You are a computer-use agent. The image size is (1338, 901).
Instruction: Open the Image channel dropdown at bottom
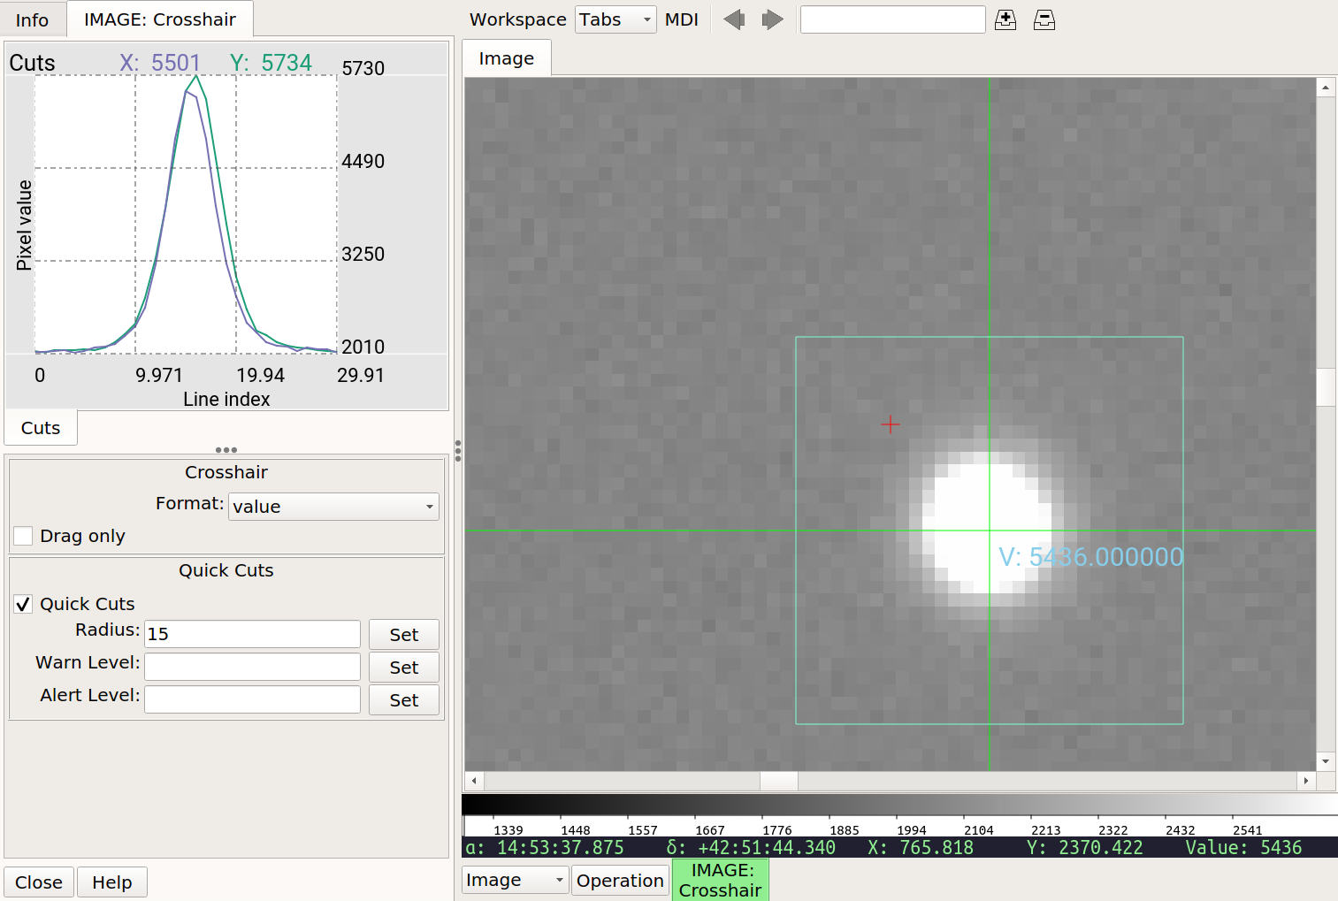click(515, 881)
